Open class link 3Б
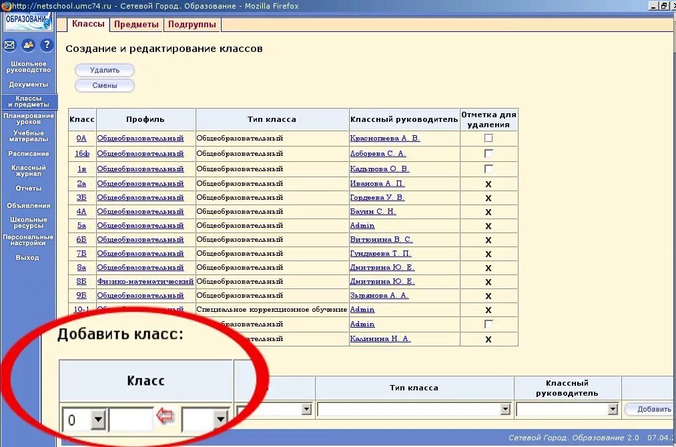Screen dimensions: 676x447 click(x=81, y=197)
